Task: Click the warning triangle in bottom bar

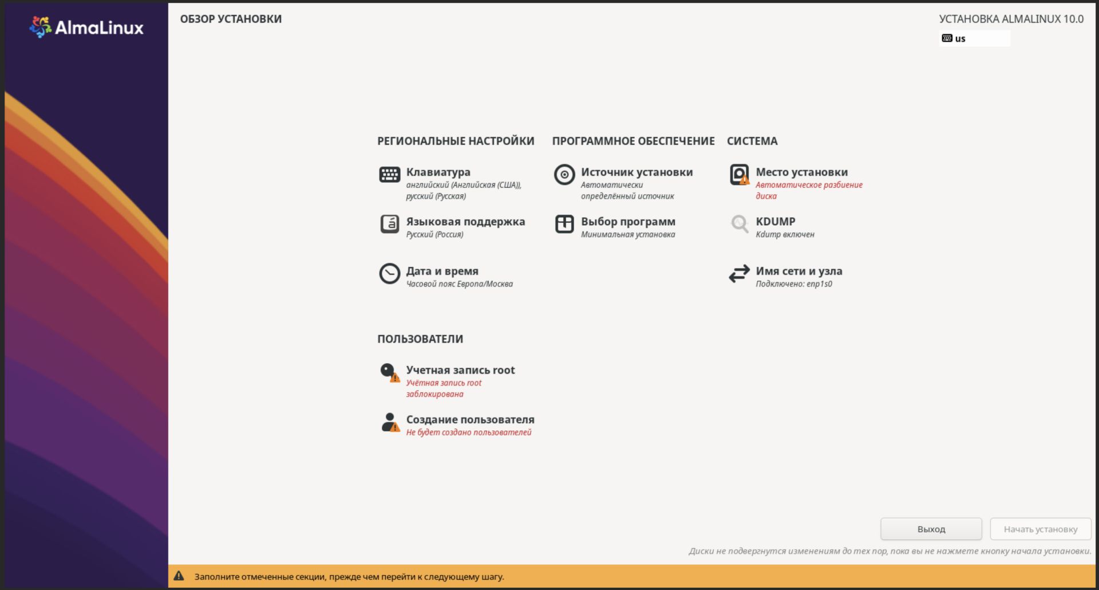Action: (179, 576)
